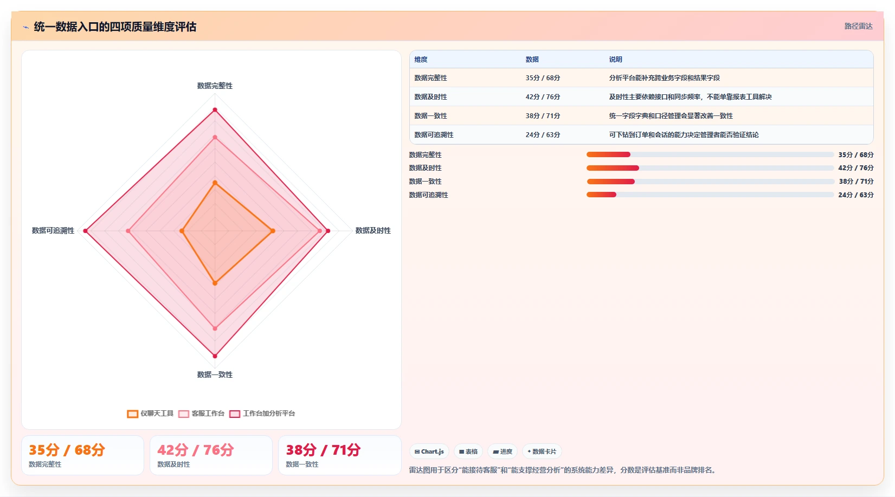This screenshot has height=497, width=895.
Task: Click the 数据一致性 radar axis label
Action: coord(215,375)
